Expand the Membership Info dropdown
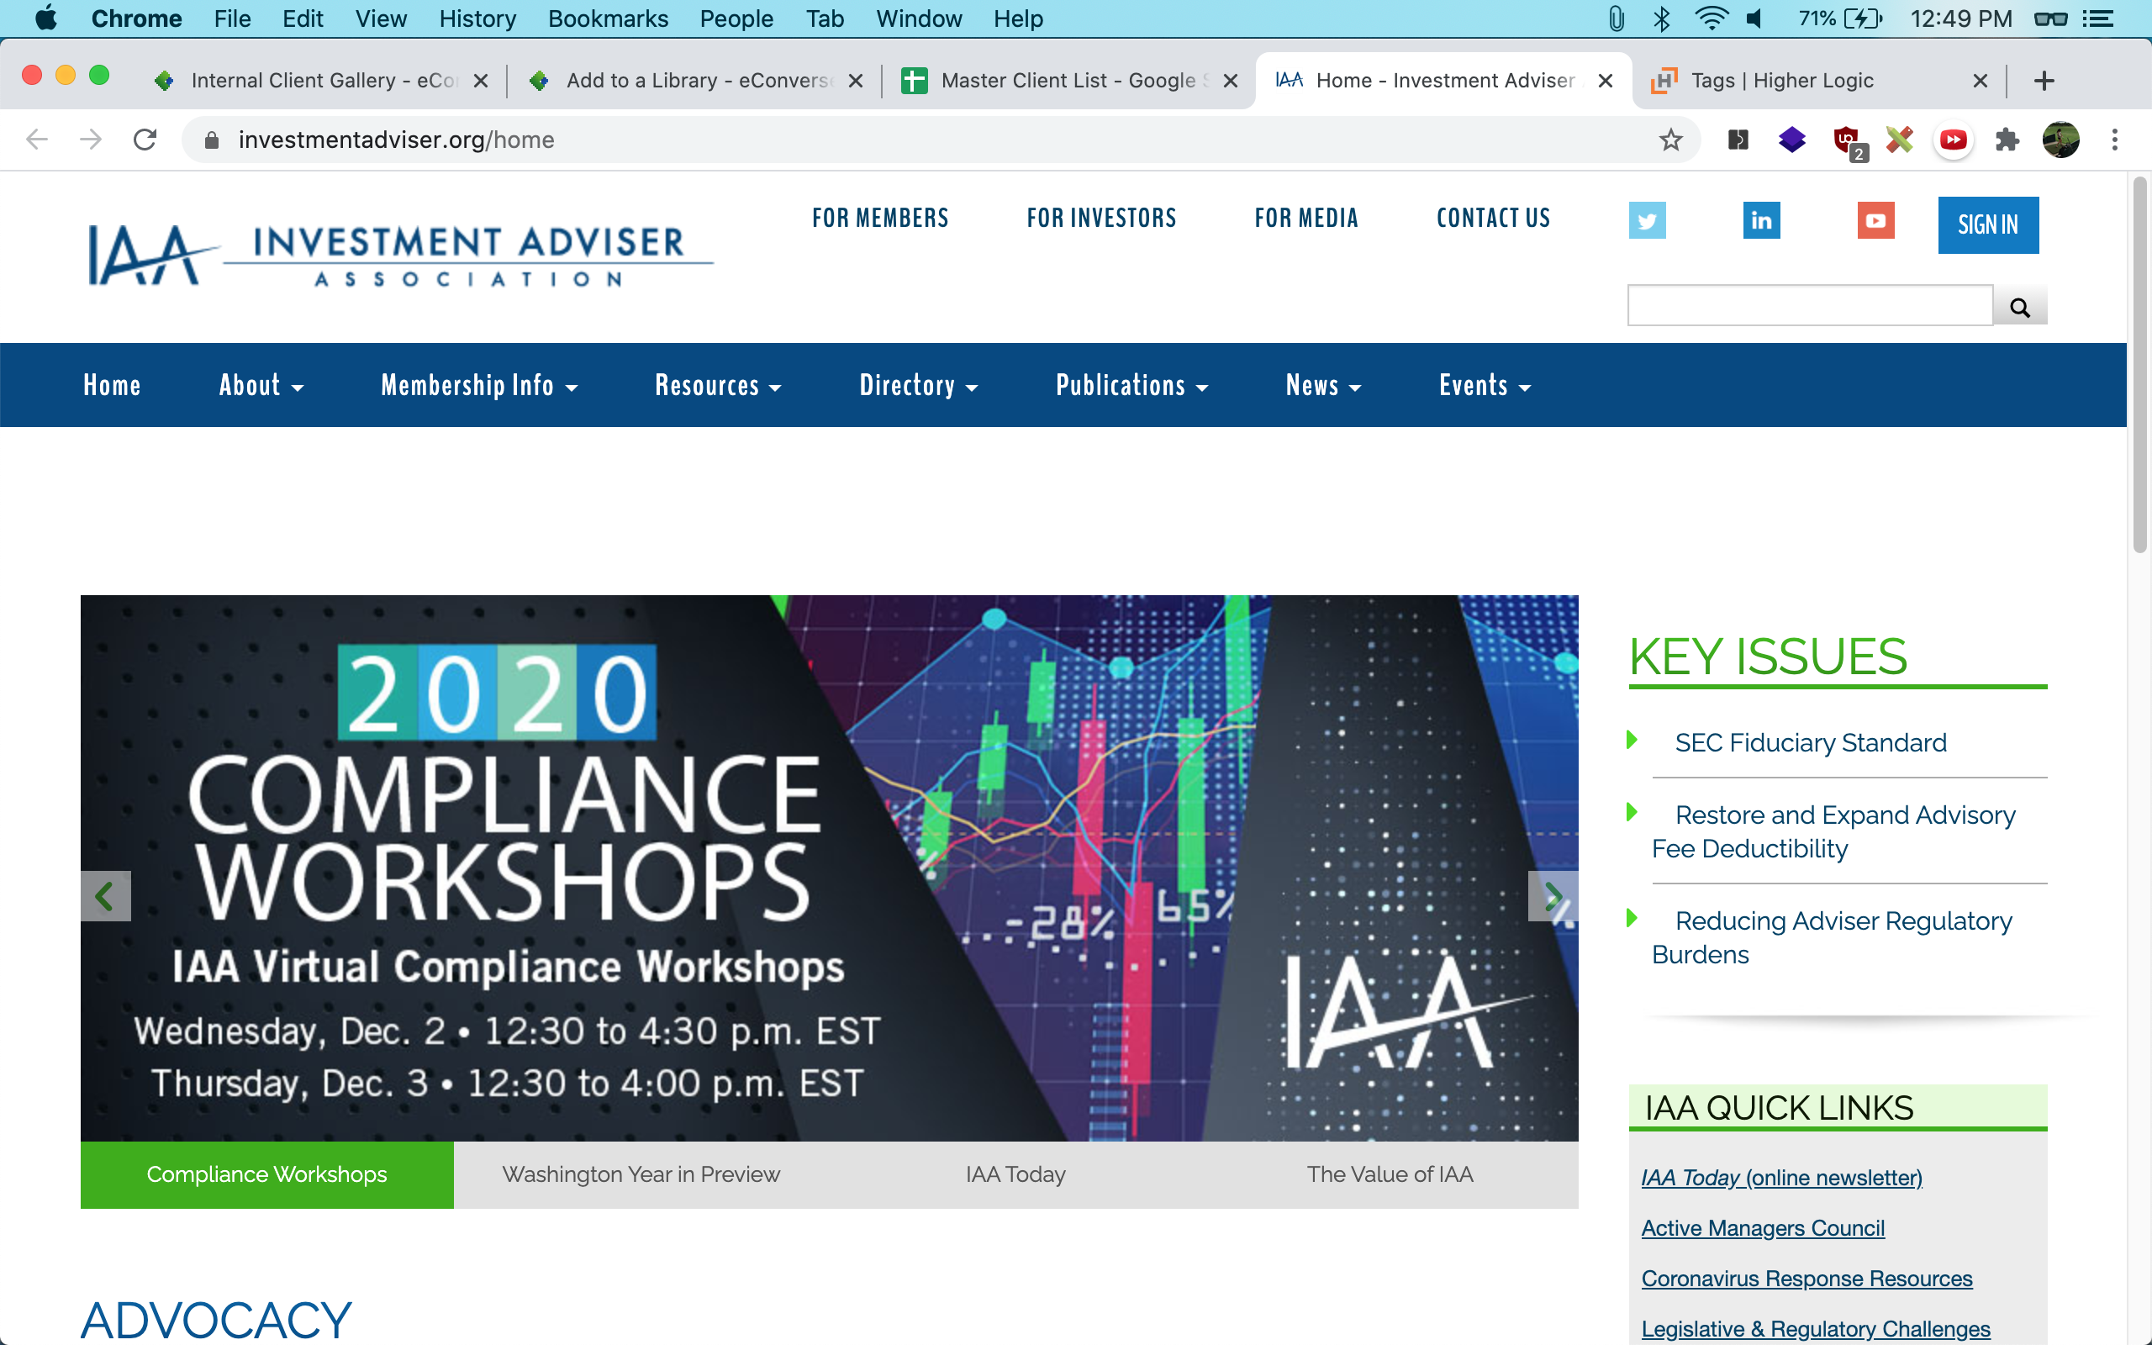Screen dimensions: 2152x1345 (x=478, y=385)
